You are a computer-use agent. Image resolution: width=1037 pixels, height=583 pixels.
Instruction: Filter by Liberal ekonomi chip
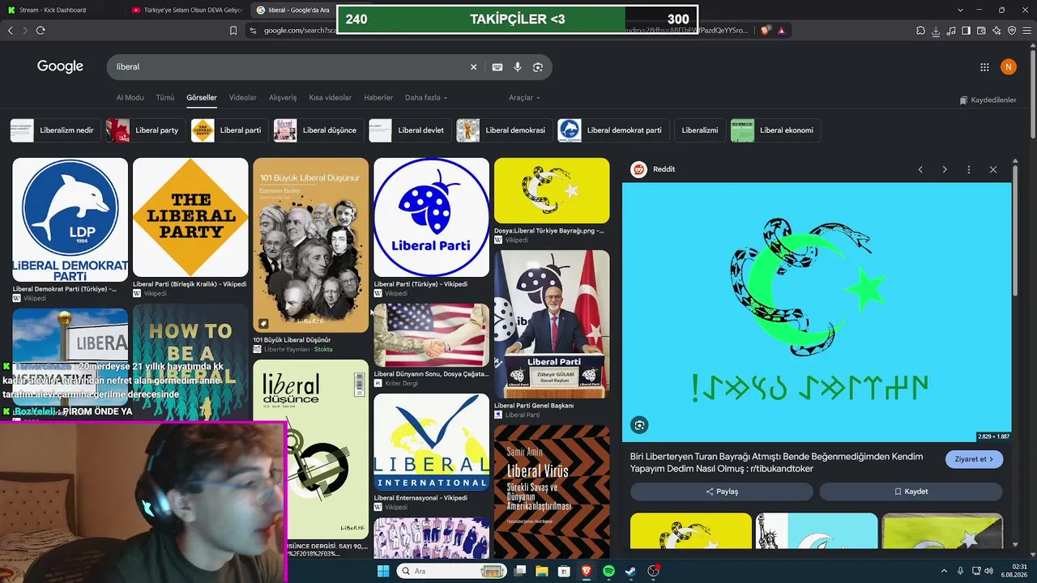pos(775,130)
